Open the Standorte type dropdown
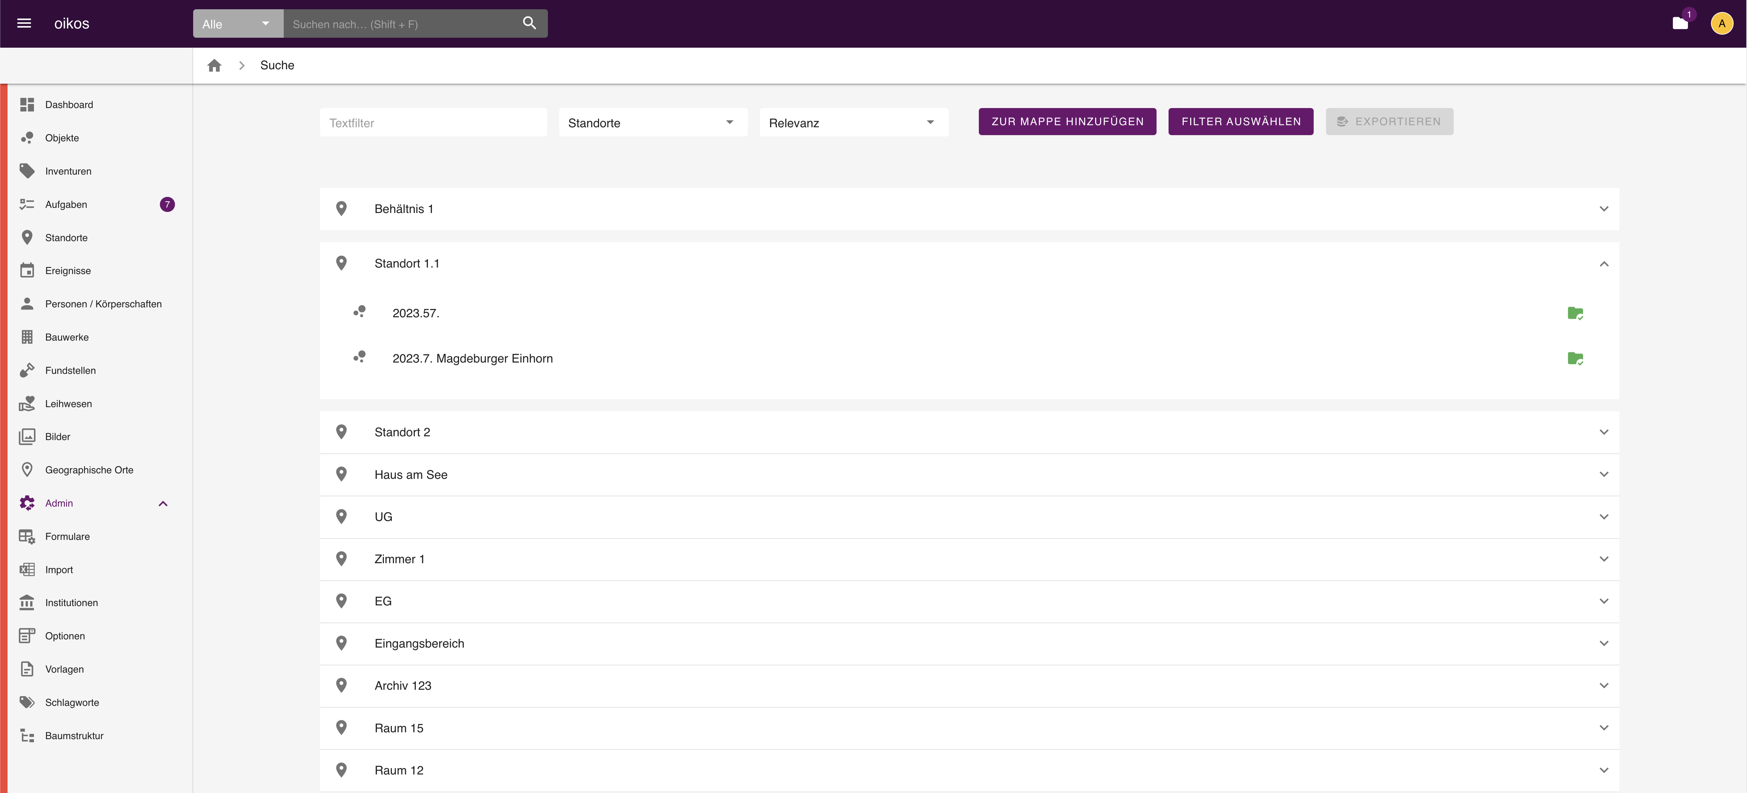Screen dimensions: 1747x793 tap(653, 123)
